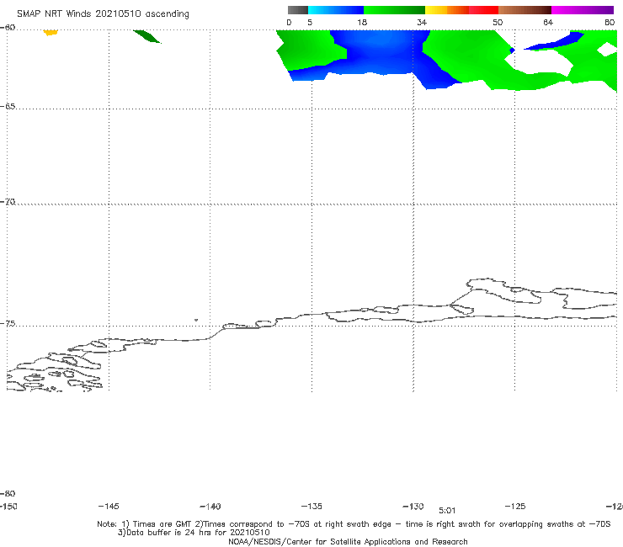Screen dimensions: 623x547
Task: Click the longitude label '-125'
Action: coord(515,506)
